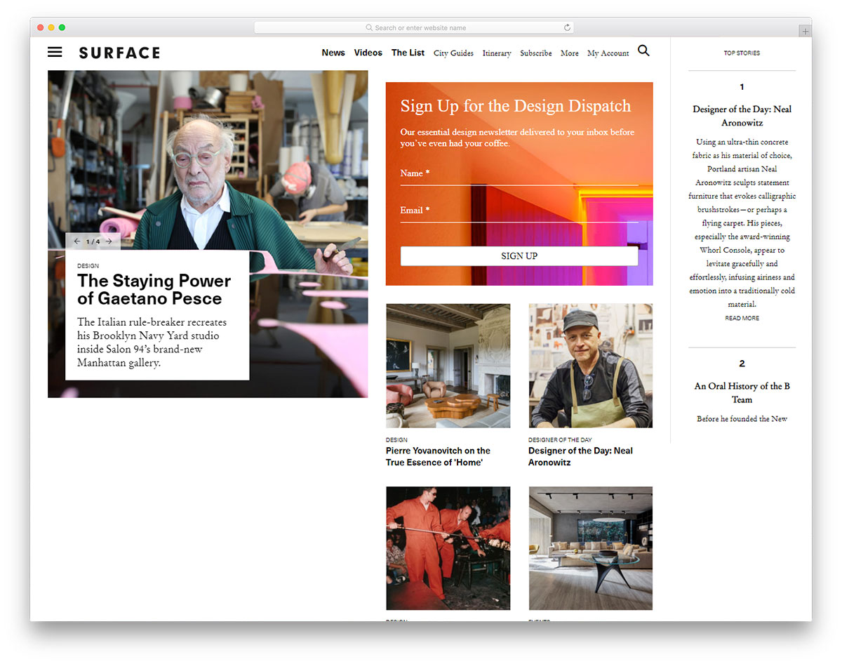
Task: Open the living room glass table thumbnail
Action: 591,548
